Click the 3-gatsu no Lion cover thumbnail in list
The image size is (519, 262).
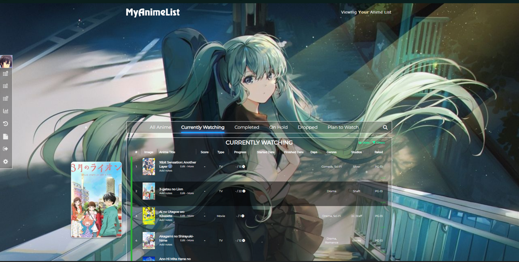pos(149,191)
